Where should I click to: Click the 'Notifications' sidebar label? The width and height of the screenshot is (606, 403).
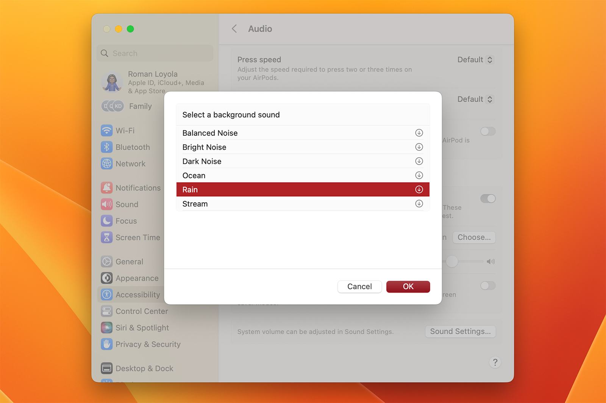[x=138, y=188]
